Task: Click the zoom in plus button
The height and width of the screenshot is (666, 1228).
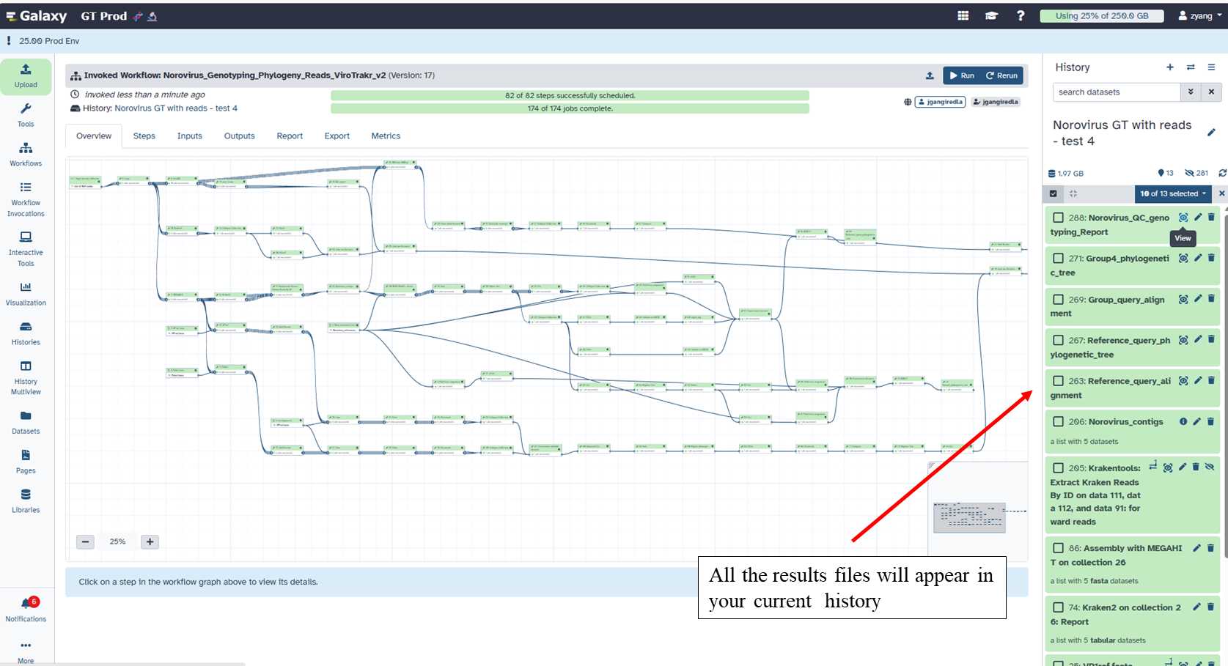Action: coord(150,542)
